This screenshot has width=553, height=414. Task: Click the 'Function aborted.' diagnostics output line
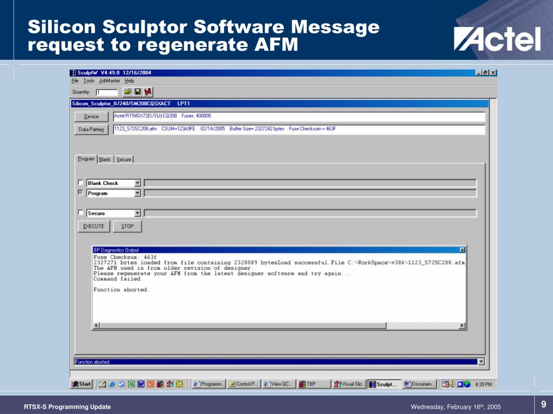pos(122,289)
